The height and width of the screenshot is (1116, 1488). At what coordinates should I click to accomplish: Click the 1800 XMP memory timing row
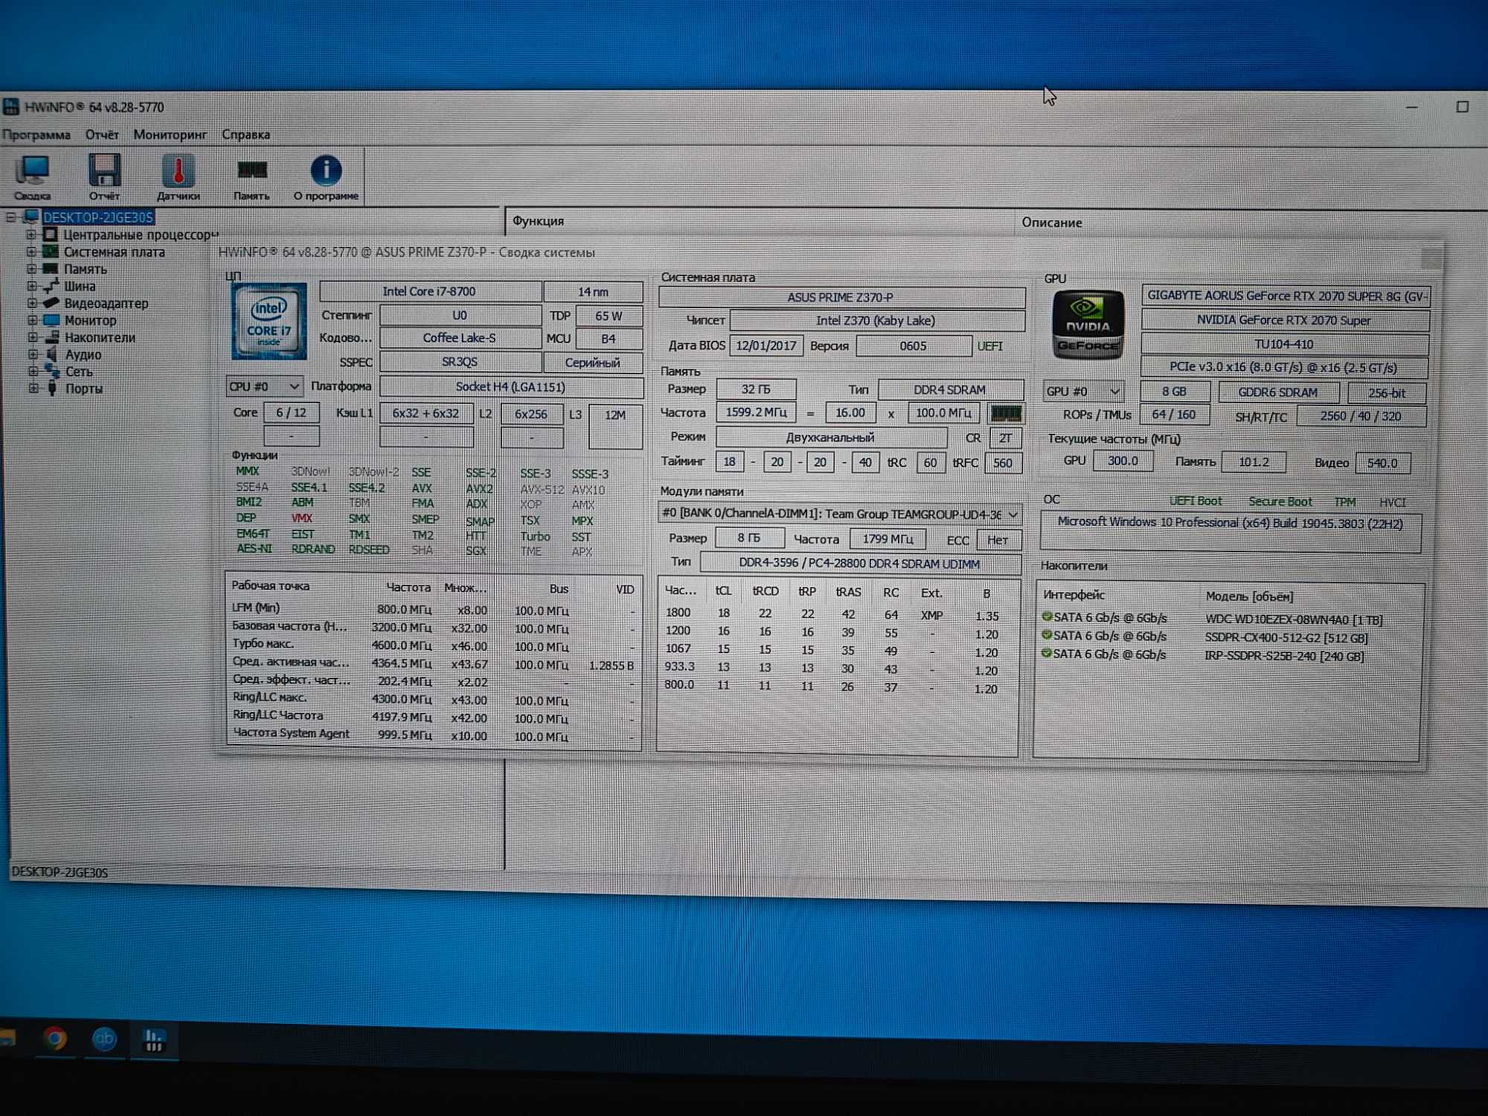[x=836, y=615]
